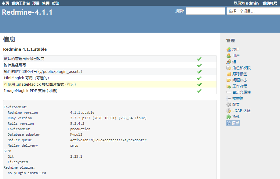Click into the search input field
Image resolution: width=280 pixels, height=179 pixels.
[205, 11]
